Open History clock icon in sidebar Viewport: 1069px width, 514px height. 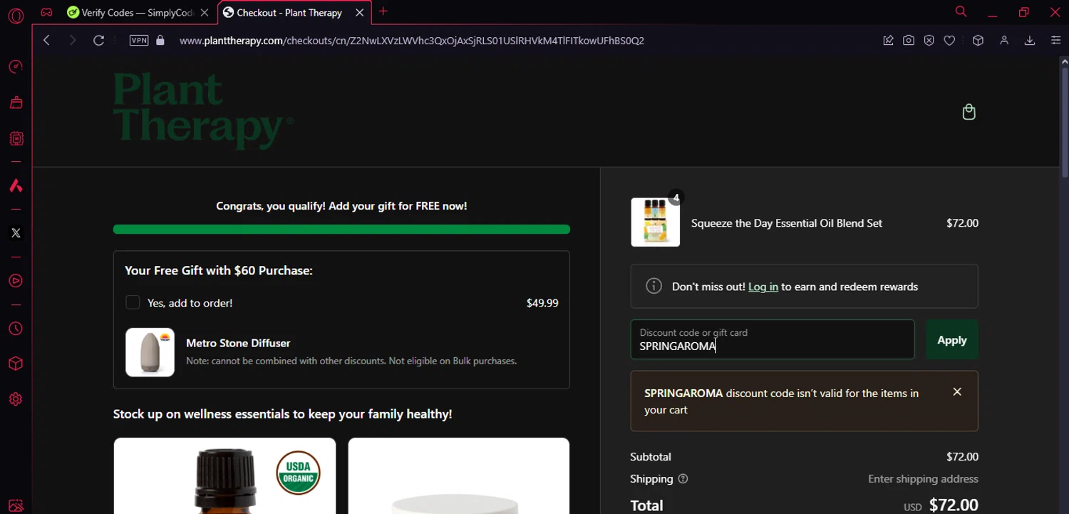tap(16, 329)
